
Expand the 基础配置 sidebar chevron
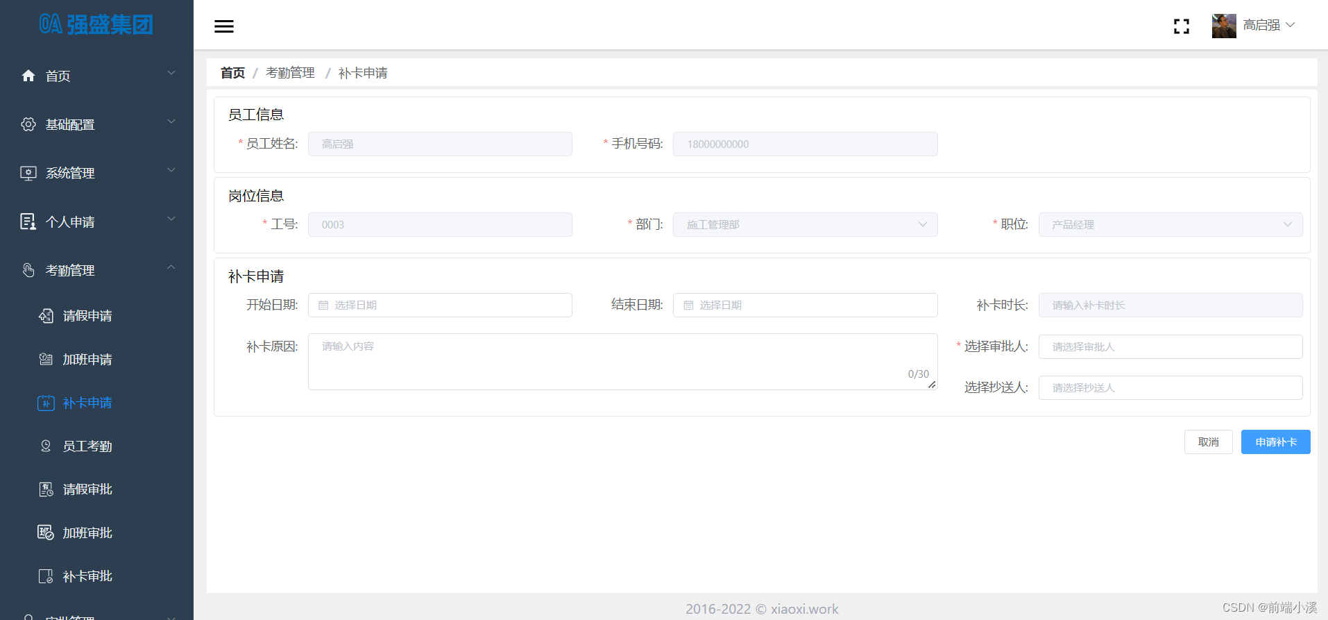[171, 122]
